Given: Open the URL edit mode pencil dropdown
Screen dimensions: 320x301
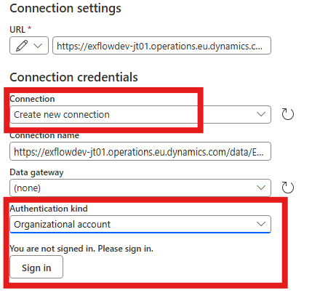Looking at the screenshot, I should tap(29, 46).
